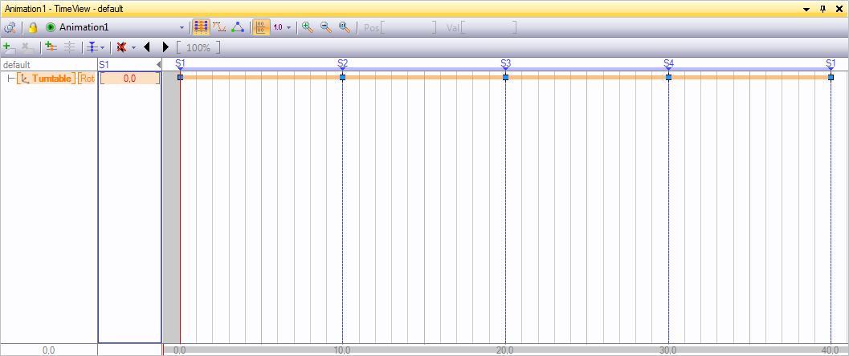Click the add track green plus icon
Screen dimensions: 849x356
(x=10, y=47)
